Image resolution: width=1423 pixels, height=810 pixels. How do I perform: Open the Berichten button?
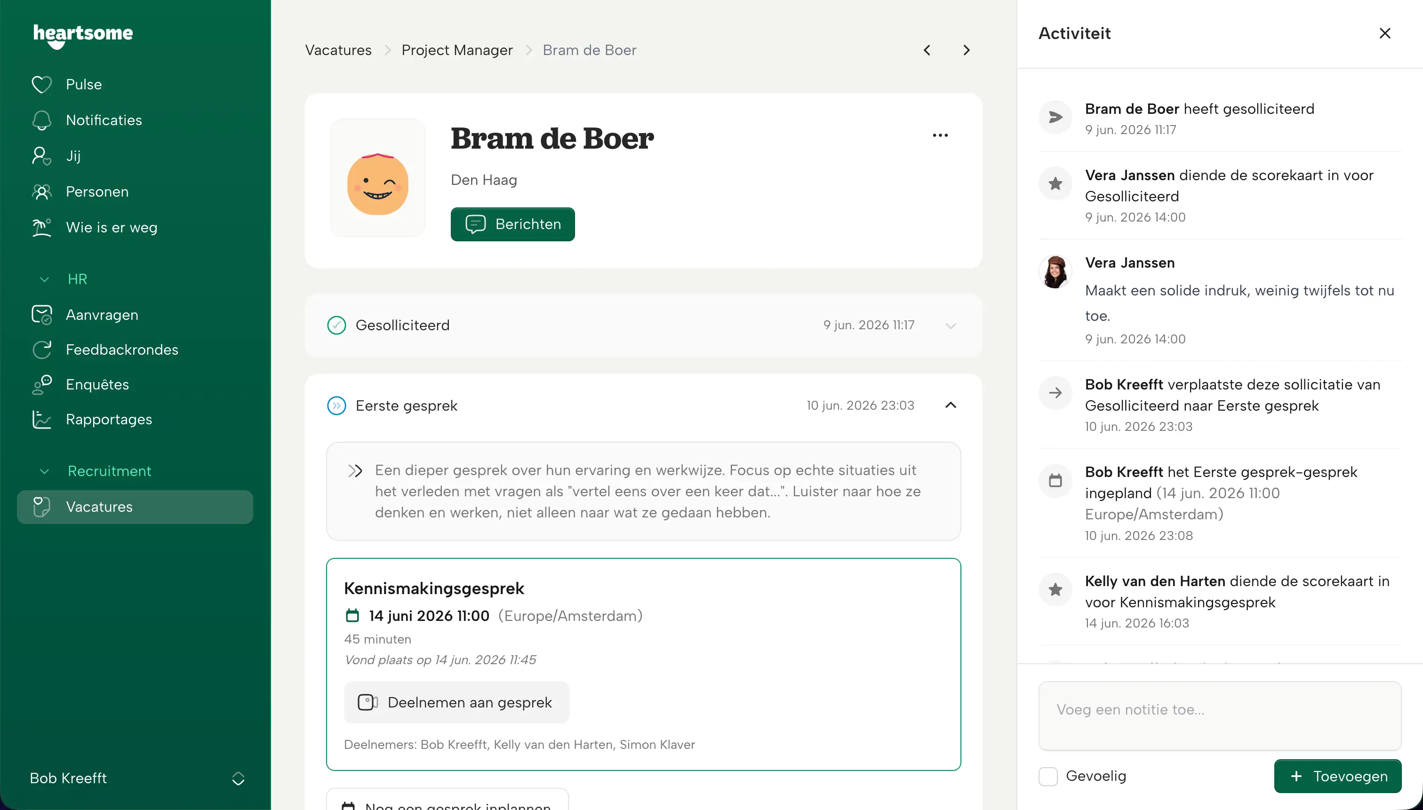pos(512,224)
